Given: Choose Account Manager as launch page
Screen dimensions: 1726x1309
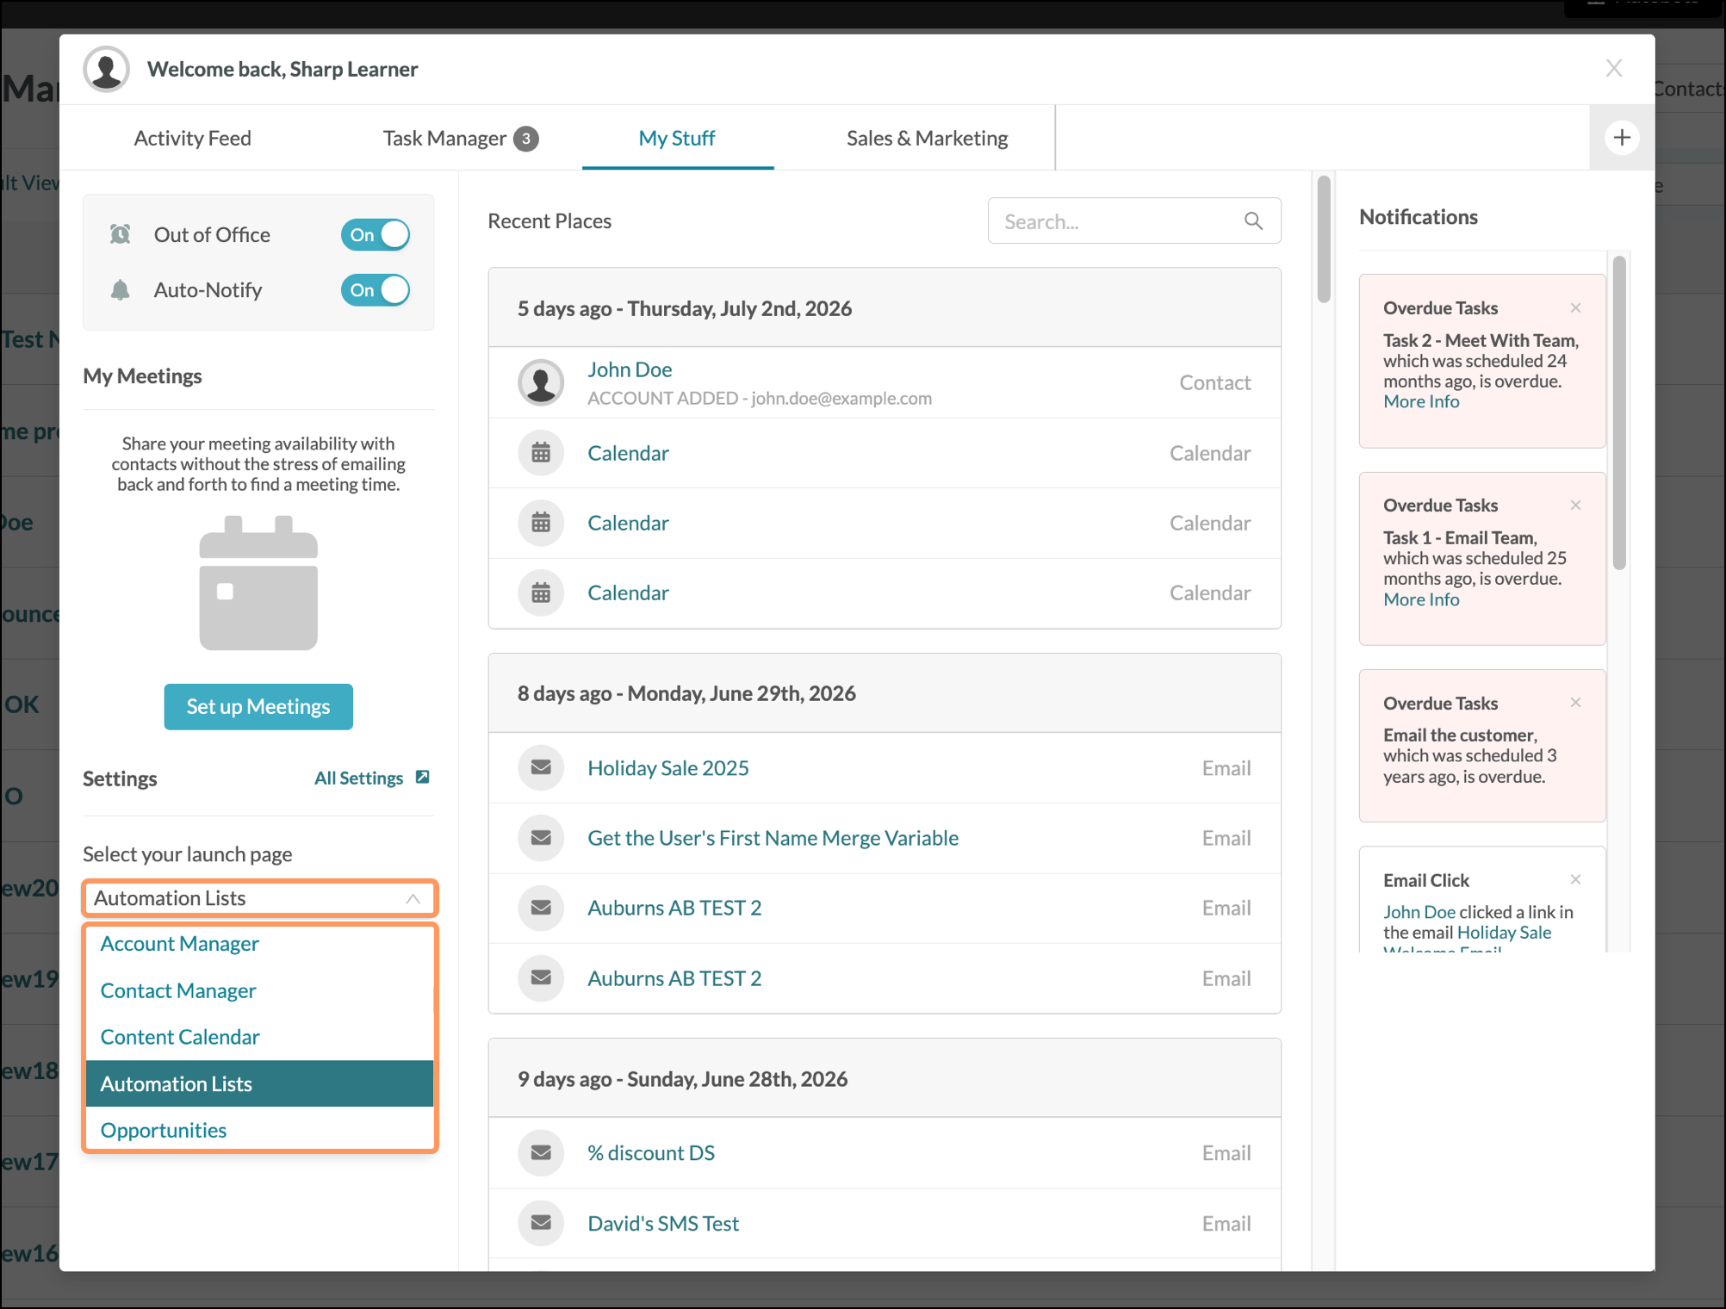Looking at the screenshot, I should click(x=260, y=944).
